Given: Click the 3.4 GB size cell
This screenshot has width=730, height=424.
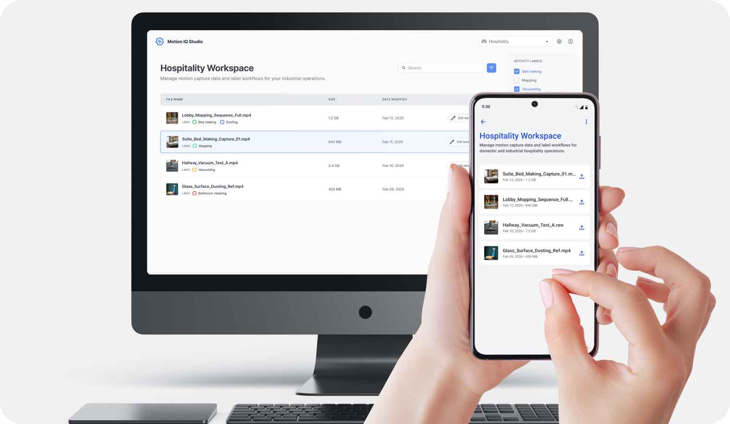Looking at the screenshot, I should click(333, 166).
